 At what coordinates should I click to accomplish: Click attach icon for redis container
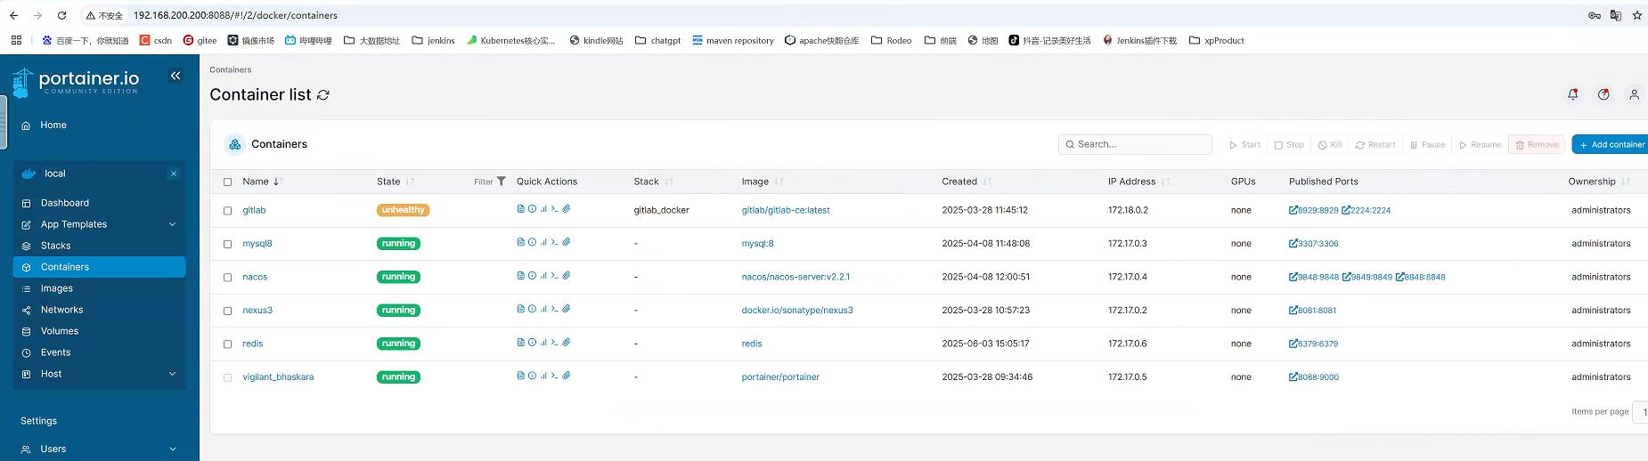coord(566,343)
